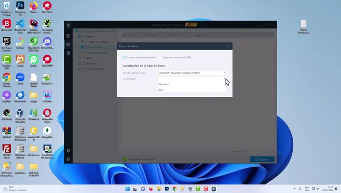341x193 pixels.
Task: Open the second sidebar icon below database
Action: click(68, 44)
